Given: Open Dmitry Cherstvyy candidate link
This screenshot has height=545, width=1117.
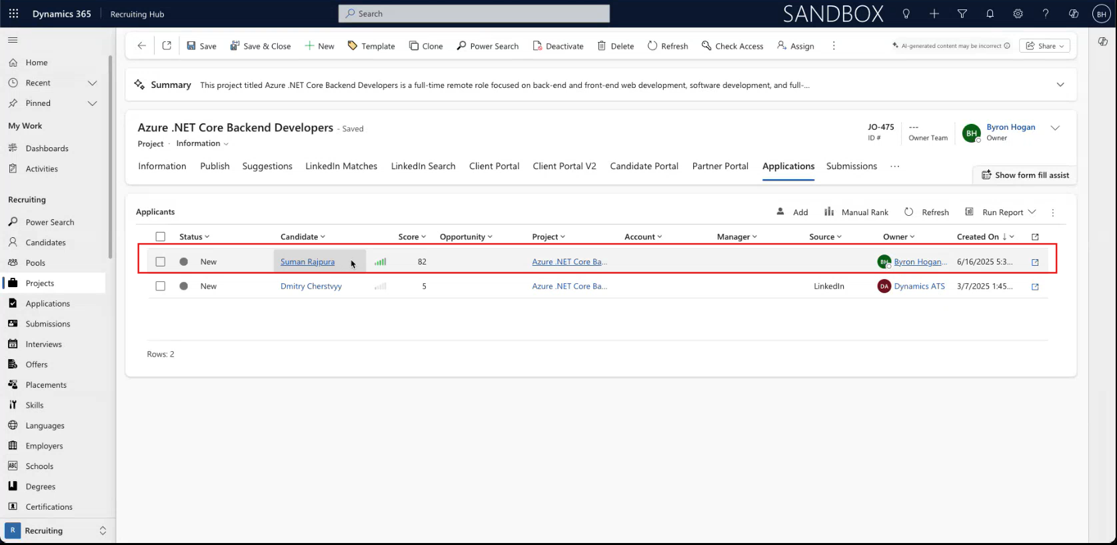Looking at the screenshot, I should (x=311, y=286).
